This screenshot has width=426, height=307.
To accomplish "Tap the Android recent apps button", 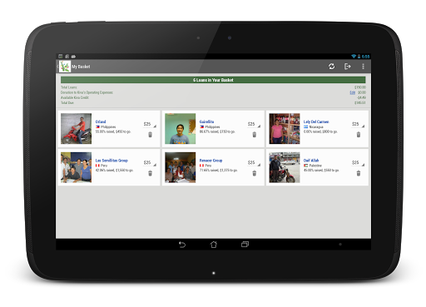I will pyautogui.click(x=245, y=245).
